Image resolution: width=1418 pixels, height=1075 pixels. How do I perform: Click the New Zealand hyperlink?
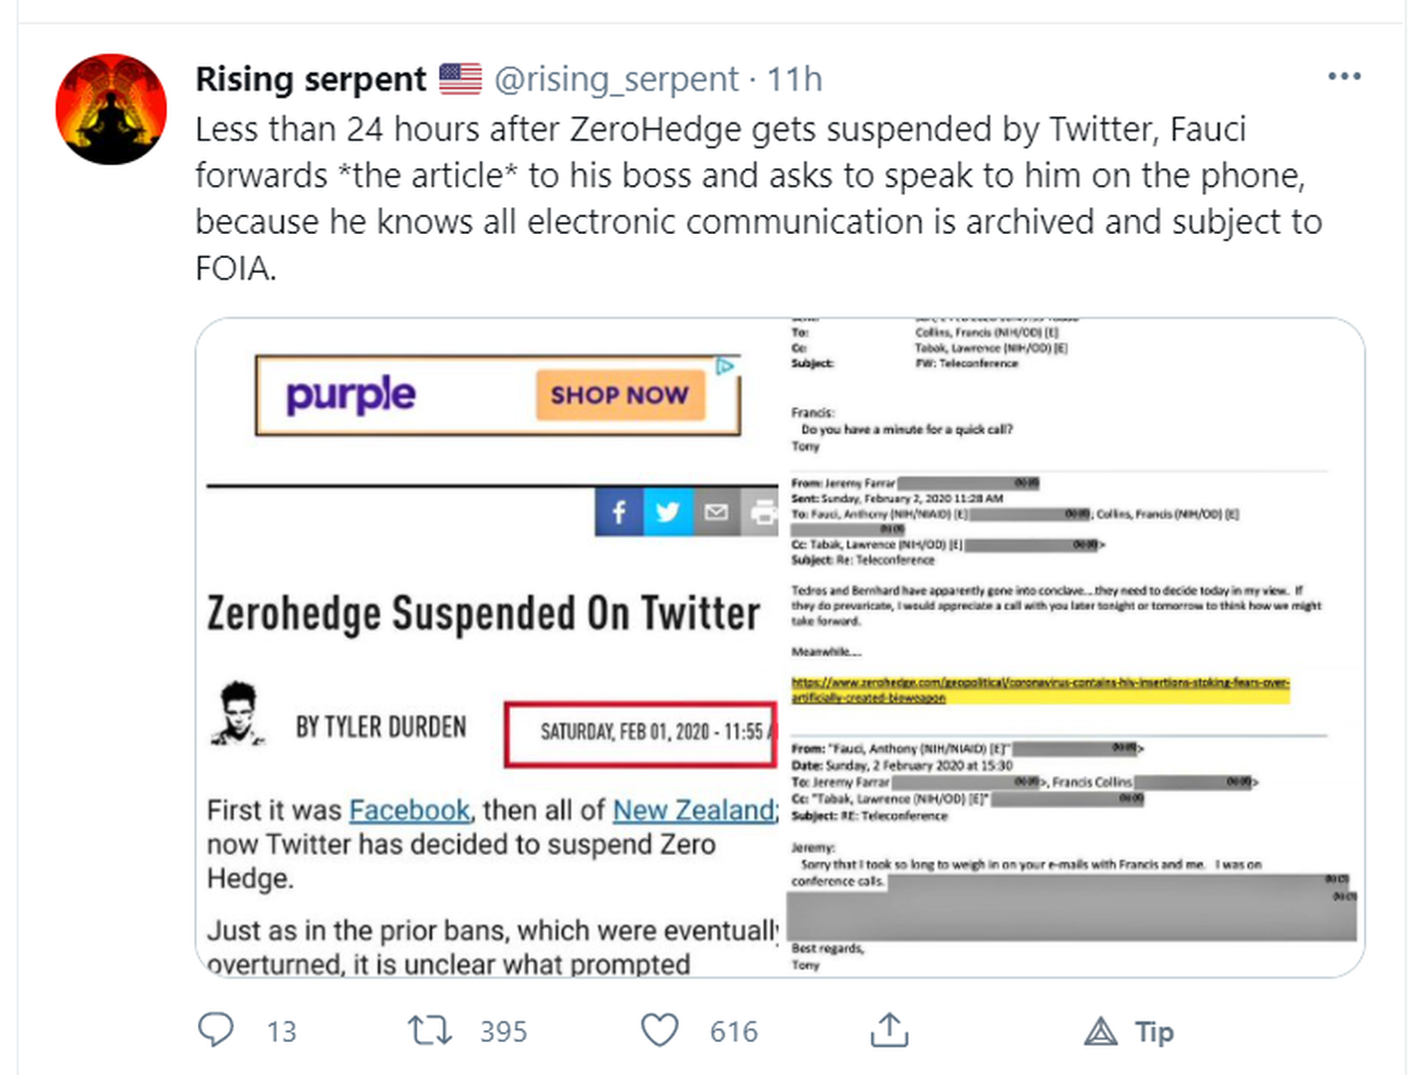694,810
